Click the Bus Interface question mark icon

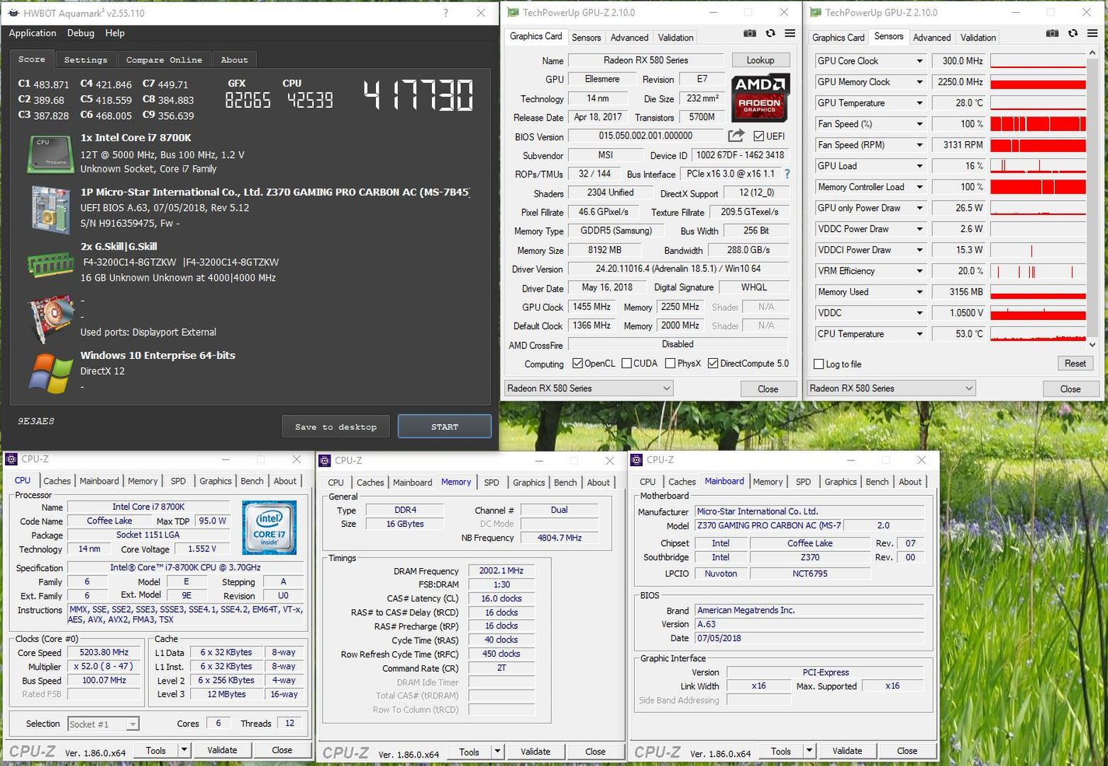coord(787,174)
